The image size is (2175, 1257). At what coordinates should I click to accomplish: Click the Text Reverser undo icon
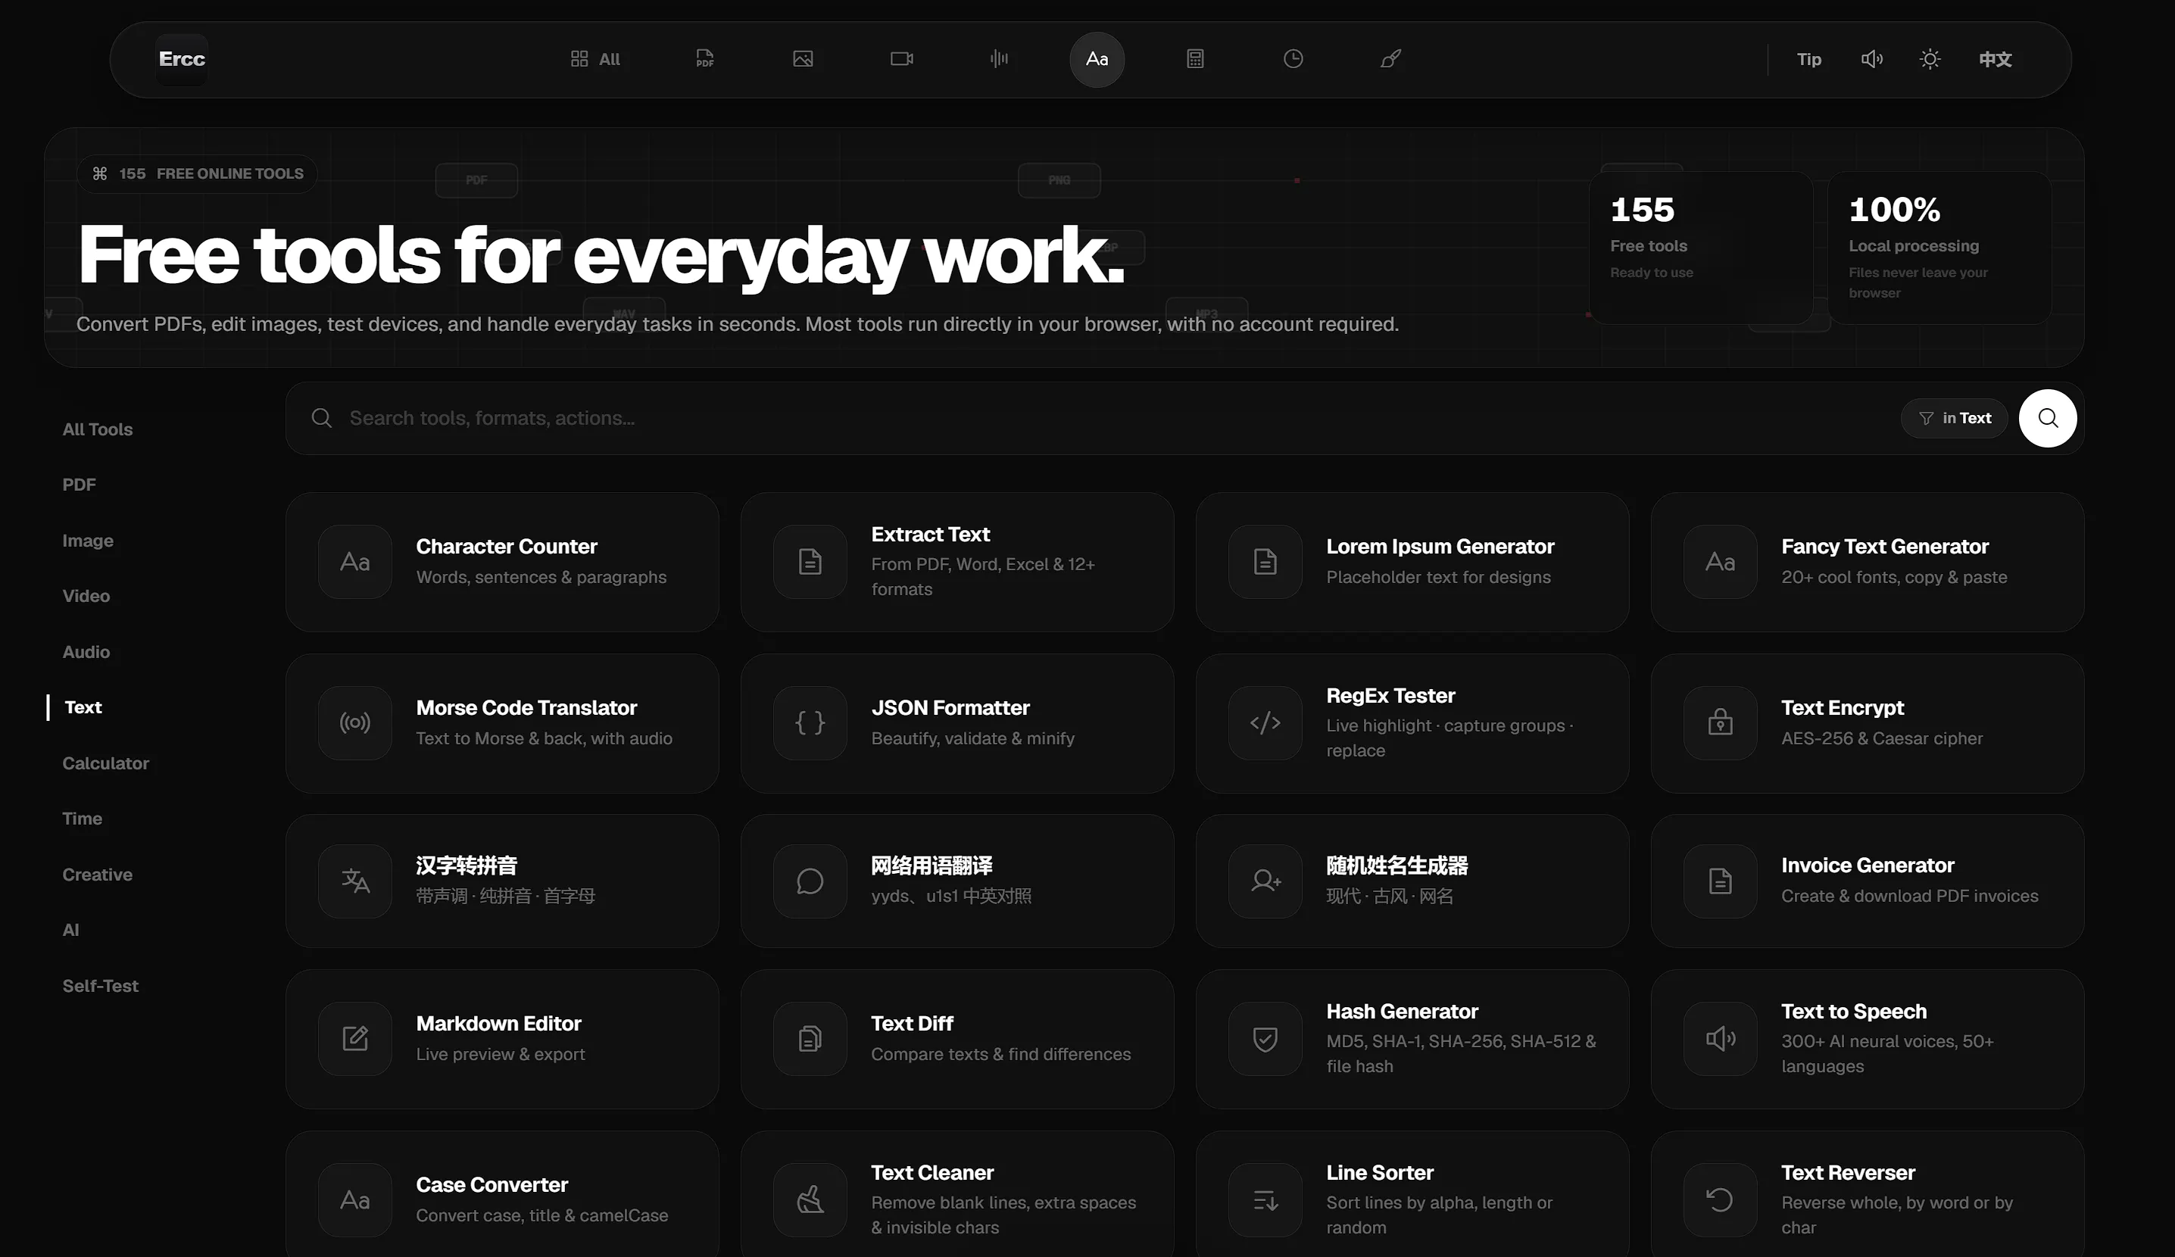click(1719, 1199)
